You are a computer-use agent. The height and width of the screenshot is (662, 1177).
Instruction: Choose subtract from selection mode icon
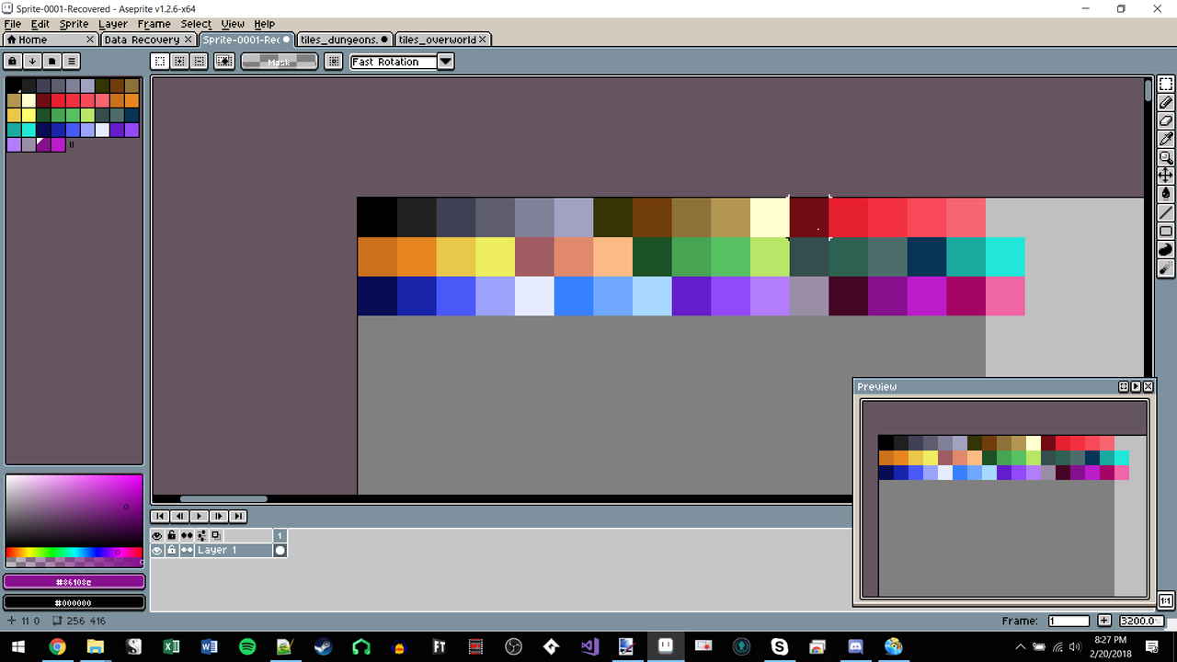[197, 62]
